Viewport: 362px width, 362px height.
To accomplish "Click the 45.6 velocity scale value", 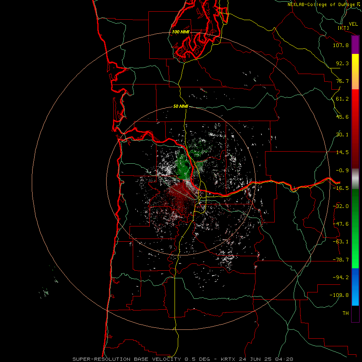I will [342, 117].
